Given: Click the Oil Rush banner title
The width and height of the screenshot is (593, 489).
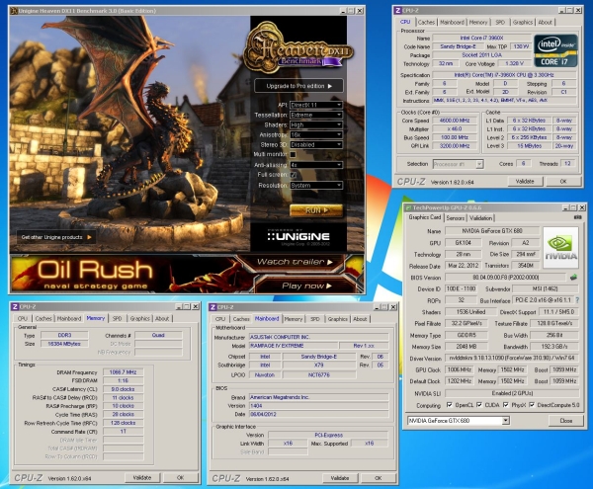Looking at the screenshot, I should coord(95,270).
